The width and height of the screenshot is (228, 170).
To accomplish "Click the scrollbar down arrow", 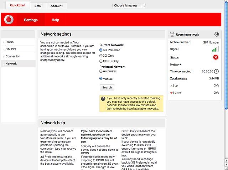I will [226, 164].
